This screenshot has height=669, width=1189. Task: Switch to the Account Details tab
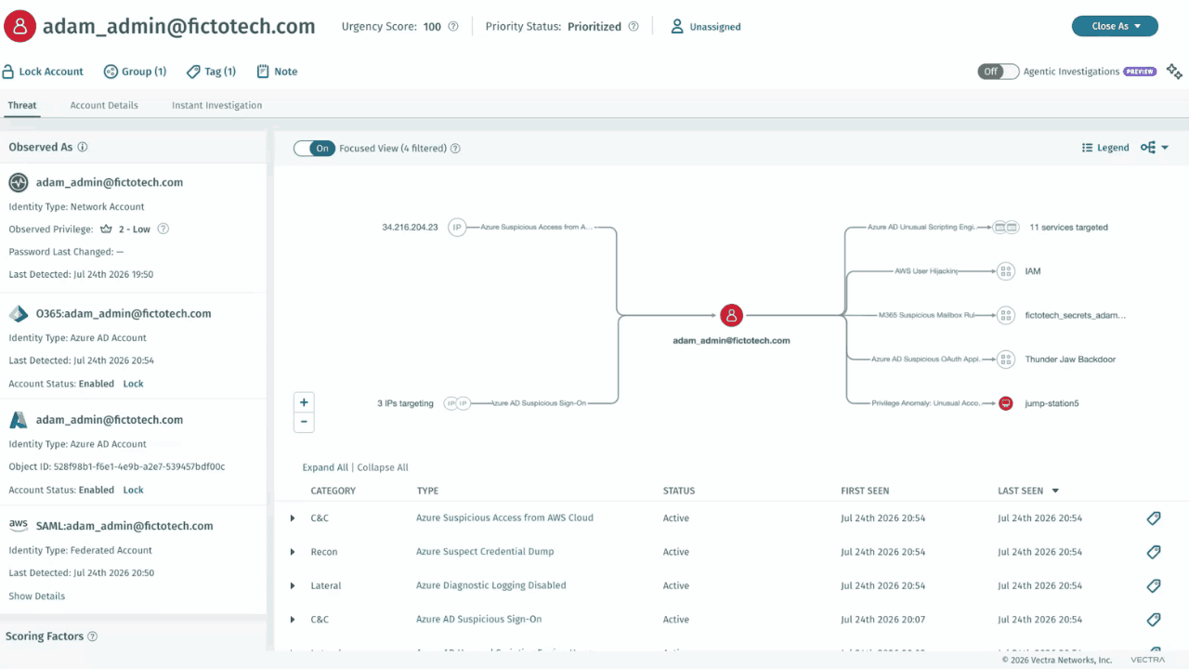(x=104, y=105)
